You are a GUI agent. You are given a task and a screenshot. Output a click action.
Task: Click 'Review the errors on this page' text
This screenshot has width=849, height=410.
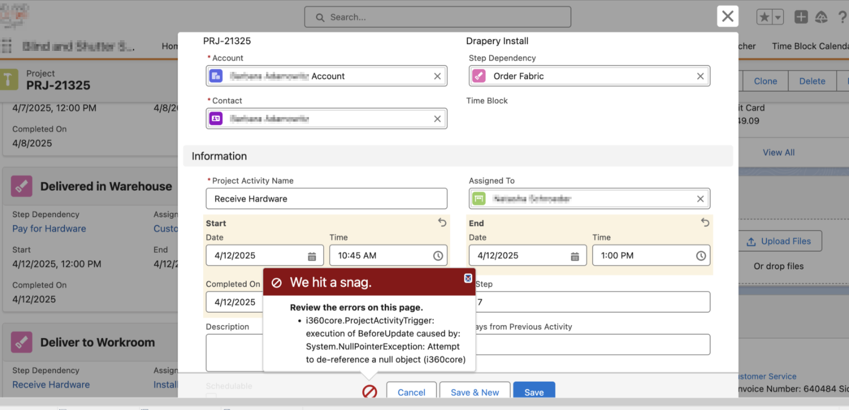click(357, 308)
